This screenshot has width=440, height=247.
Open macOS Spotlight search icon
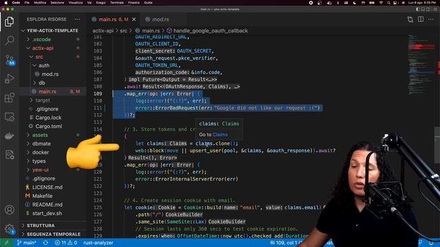[388, 3]
